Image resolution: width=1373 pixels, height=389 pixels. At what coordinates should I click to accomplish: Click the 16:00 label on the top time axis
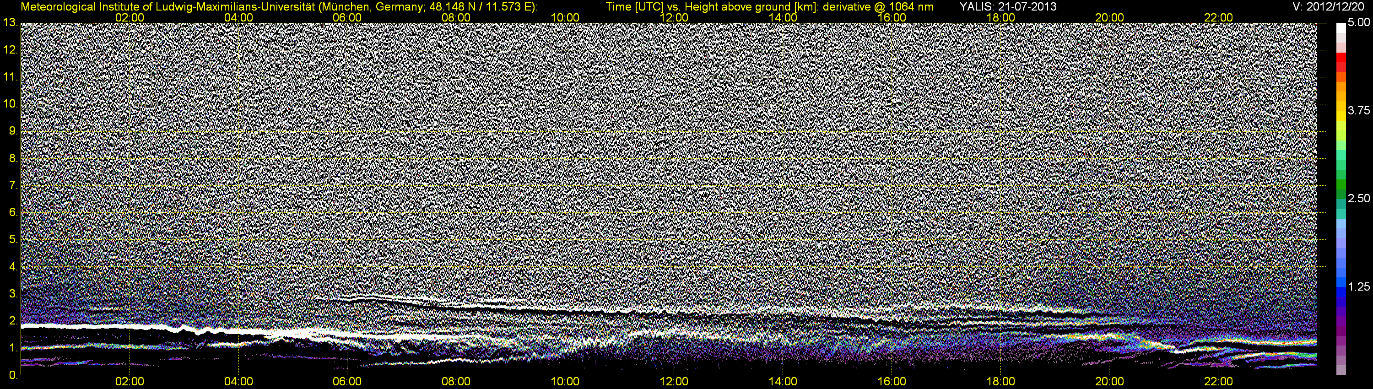point(892,17)
